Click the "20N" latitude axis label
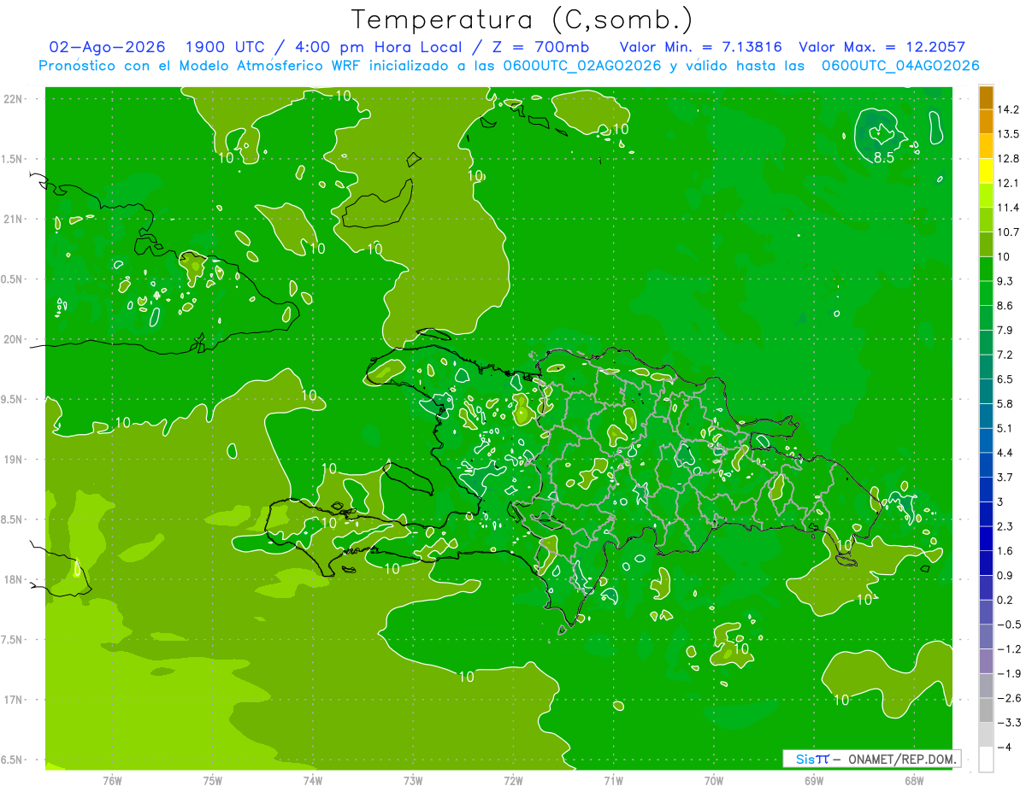Viewport: 1026px width, 792px height. coord(13,339)
